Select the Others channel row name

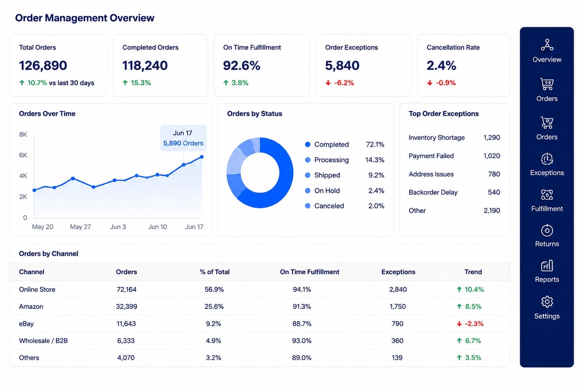click(29, 358)
